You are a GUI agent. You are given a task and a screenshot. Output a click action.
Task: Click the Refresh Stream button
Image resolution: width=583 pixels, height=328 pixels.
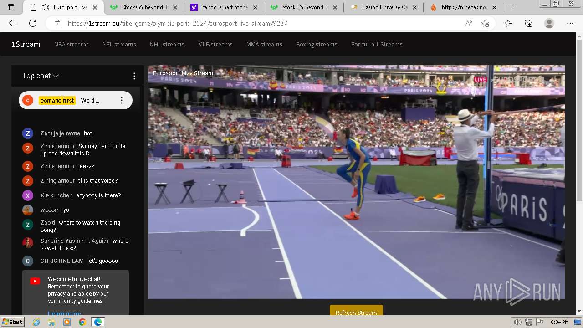click(356, 311)
